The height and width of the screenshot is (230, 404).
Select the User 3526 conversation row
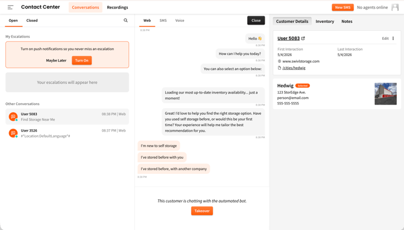point(67,133)
